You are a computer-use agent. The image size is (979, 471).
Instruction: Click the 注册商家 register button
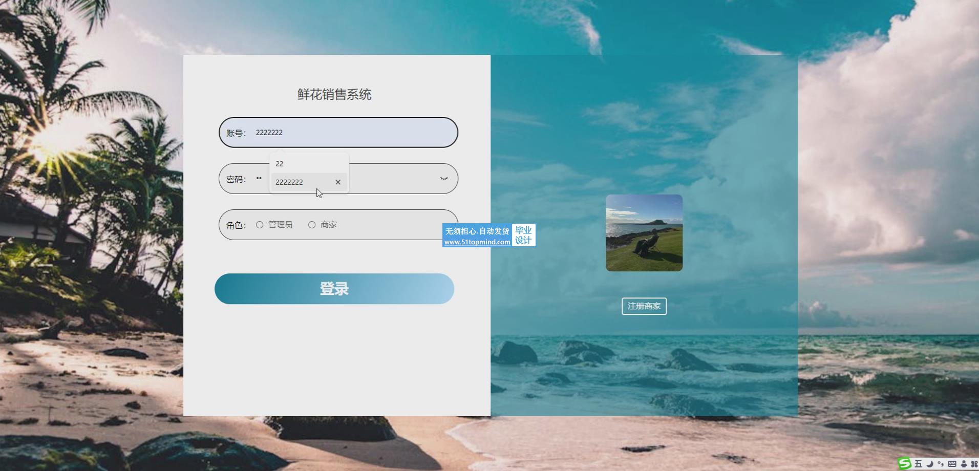pos(644,306)
